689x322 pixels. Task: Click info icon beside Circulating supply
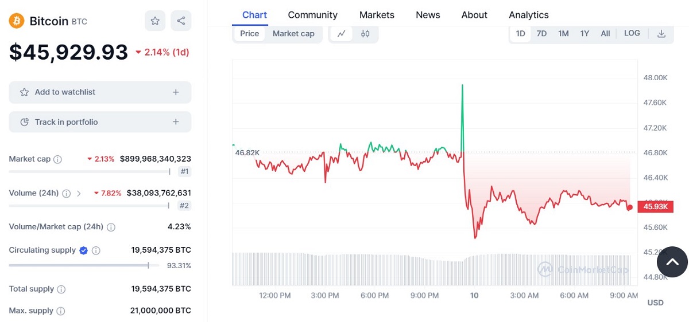(x=96, y=250)
